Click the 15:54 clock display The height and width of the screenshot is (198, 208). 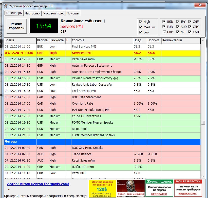point(44,26)
